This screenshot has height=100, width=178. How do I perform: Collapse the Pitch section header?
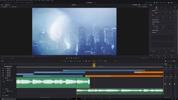coord(153,24)
